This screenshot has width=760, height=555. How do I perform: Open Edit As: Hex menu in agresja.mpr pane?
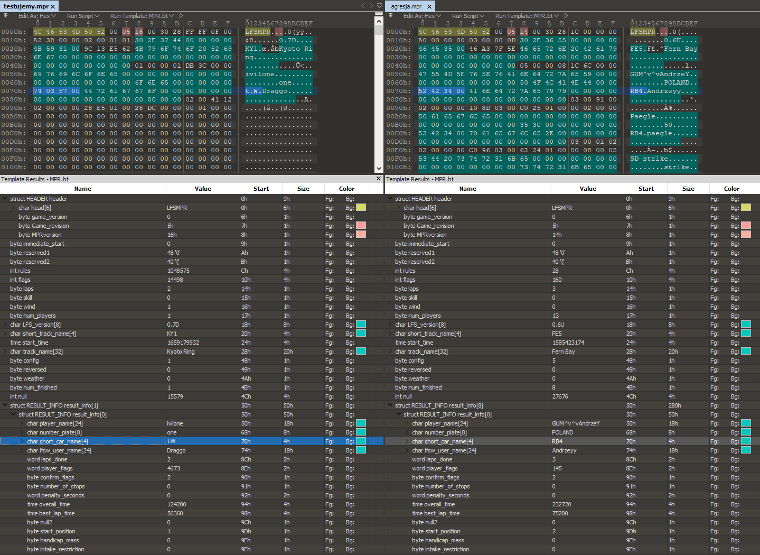point(421,16)
